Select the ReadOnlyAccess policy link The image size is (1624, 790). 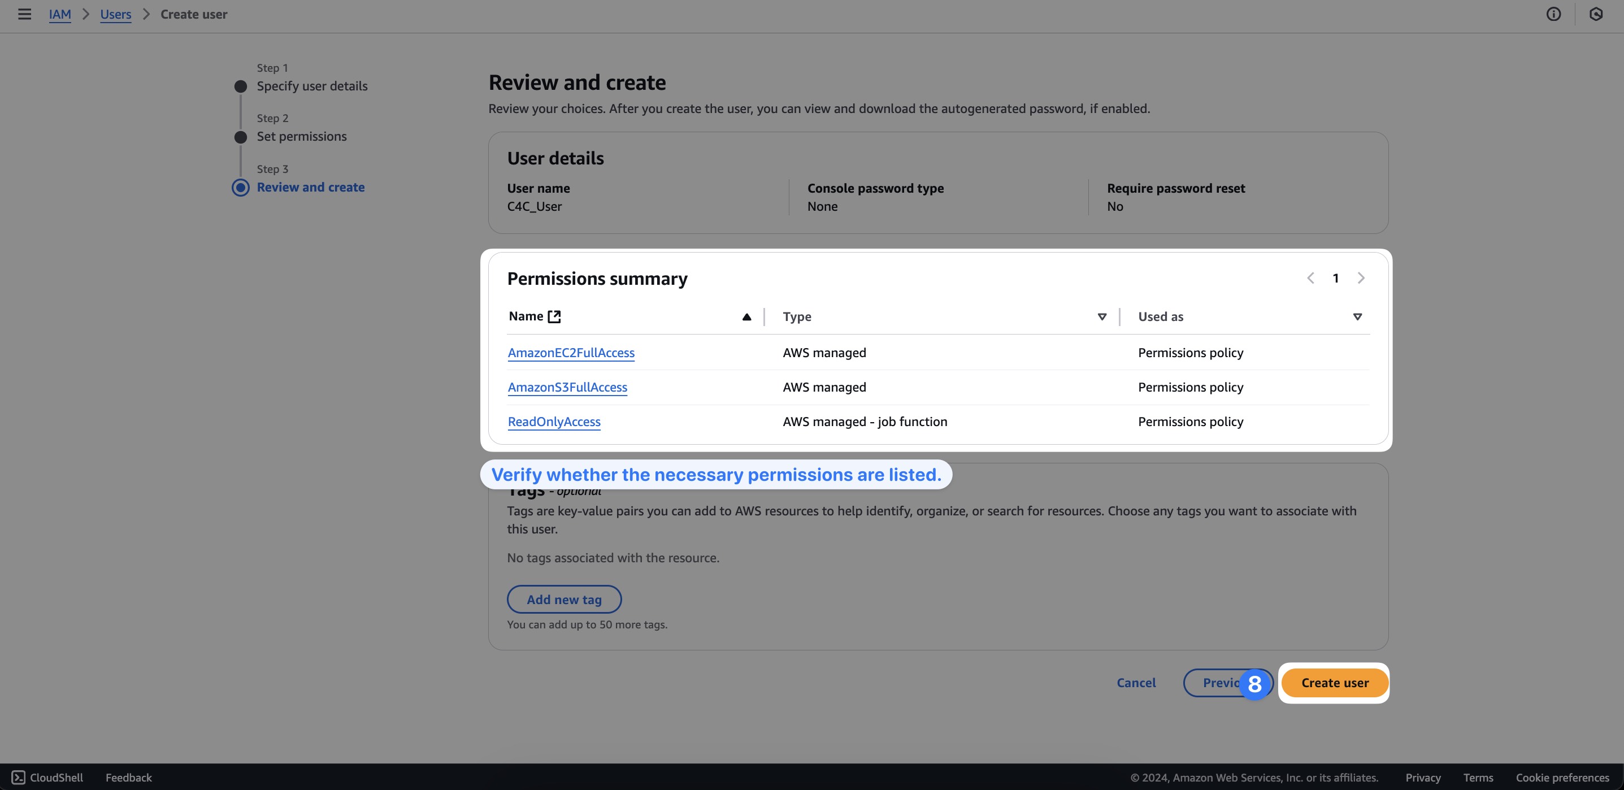(x=554, y=423)
